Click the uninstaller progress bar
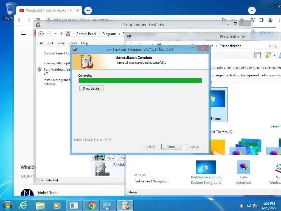Viewport: 281px width, 211px height. 140,80
